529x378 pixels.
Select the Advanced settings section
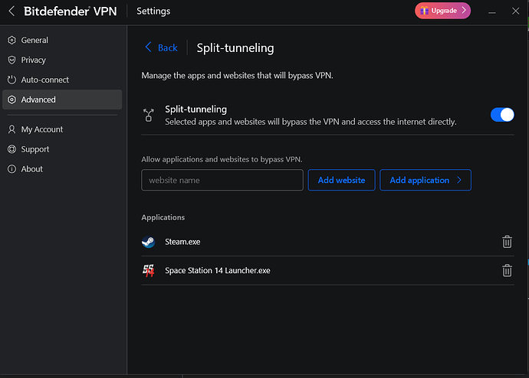click(x=62, y=99)
